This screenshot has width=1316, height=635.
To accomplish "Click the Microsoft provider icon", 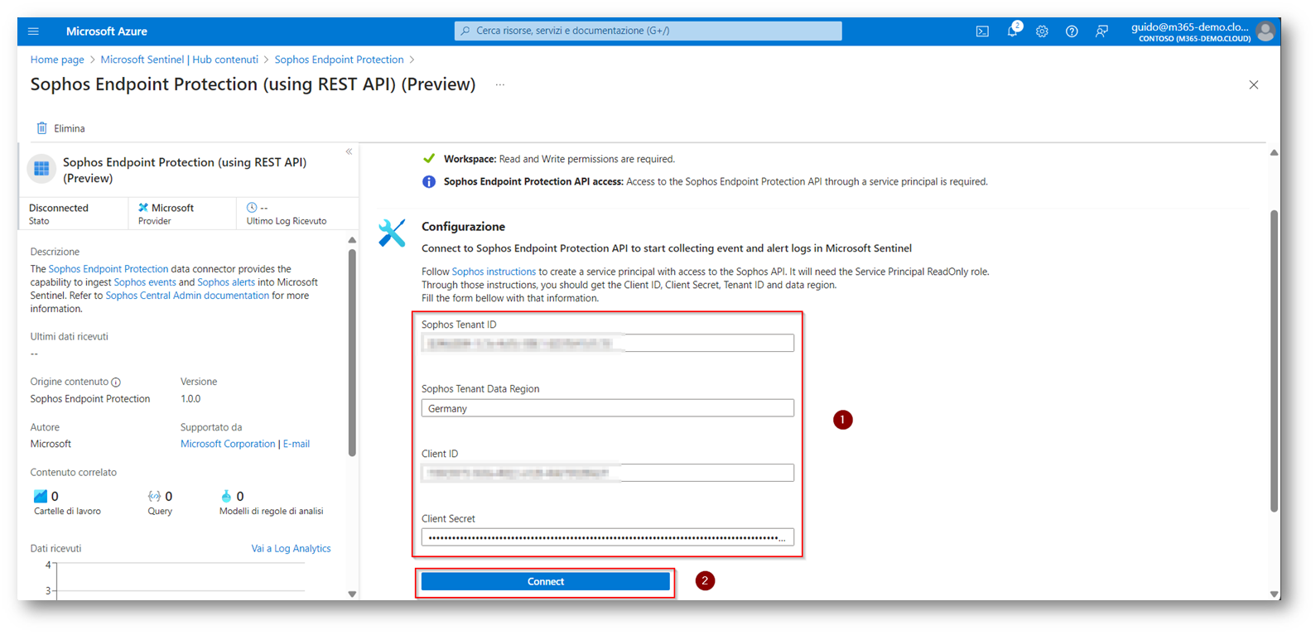I will pyautogui.click(x=143, y=208).
